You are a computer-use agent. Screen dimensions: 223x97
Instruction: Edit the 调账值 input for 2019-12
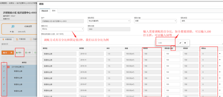point(172,54)
